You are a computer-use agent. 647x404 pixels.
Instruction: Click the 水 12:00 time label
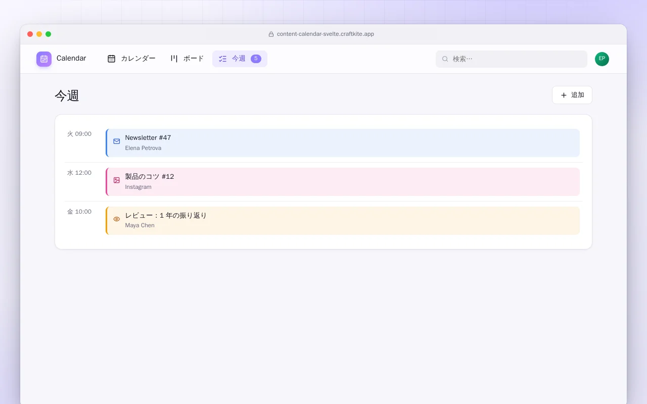tap(79, 173)
